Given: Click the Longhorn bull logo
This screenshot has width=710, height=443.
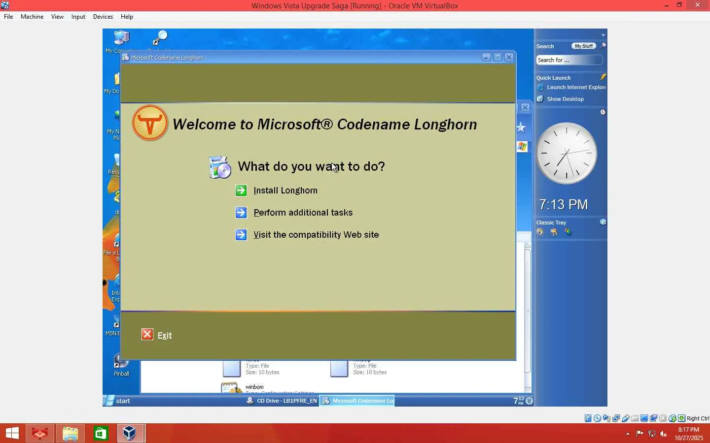Looking at the screenshot, I should click(150, 123).
